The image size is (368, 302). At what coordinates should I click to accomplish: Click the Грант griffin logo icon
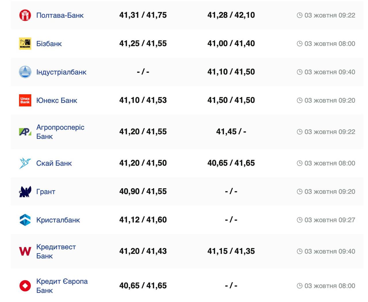(25, 192)
